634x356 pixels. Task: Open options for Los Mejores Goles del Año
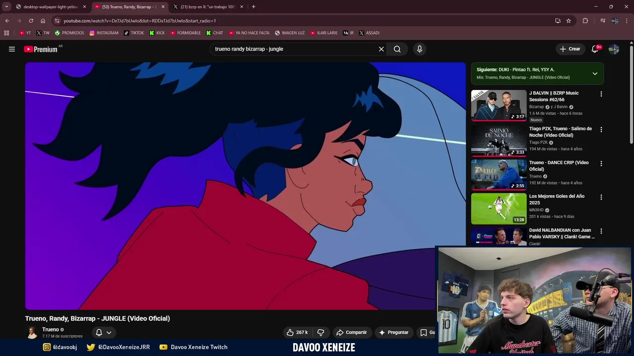coord(601,197)
